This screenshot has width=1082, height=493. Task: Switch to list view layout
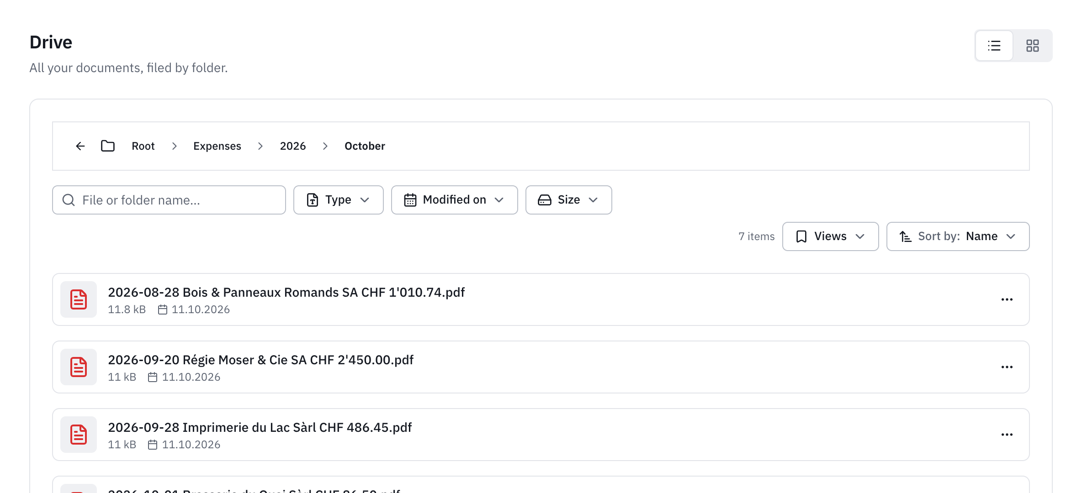[x=994, y=46]
